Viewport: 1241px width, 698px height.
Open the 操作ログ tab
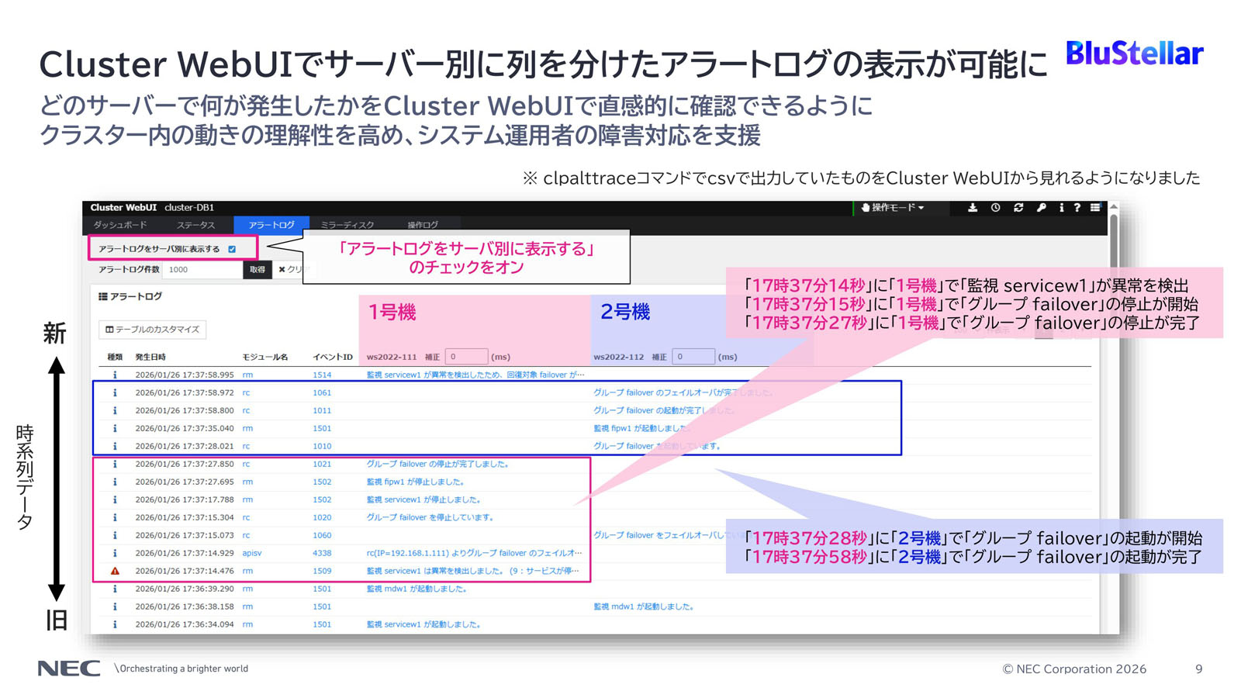[x=423, y=225]
